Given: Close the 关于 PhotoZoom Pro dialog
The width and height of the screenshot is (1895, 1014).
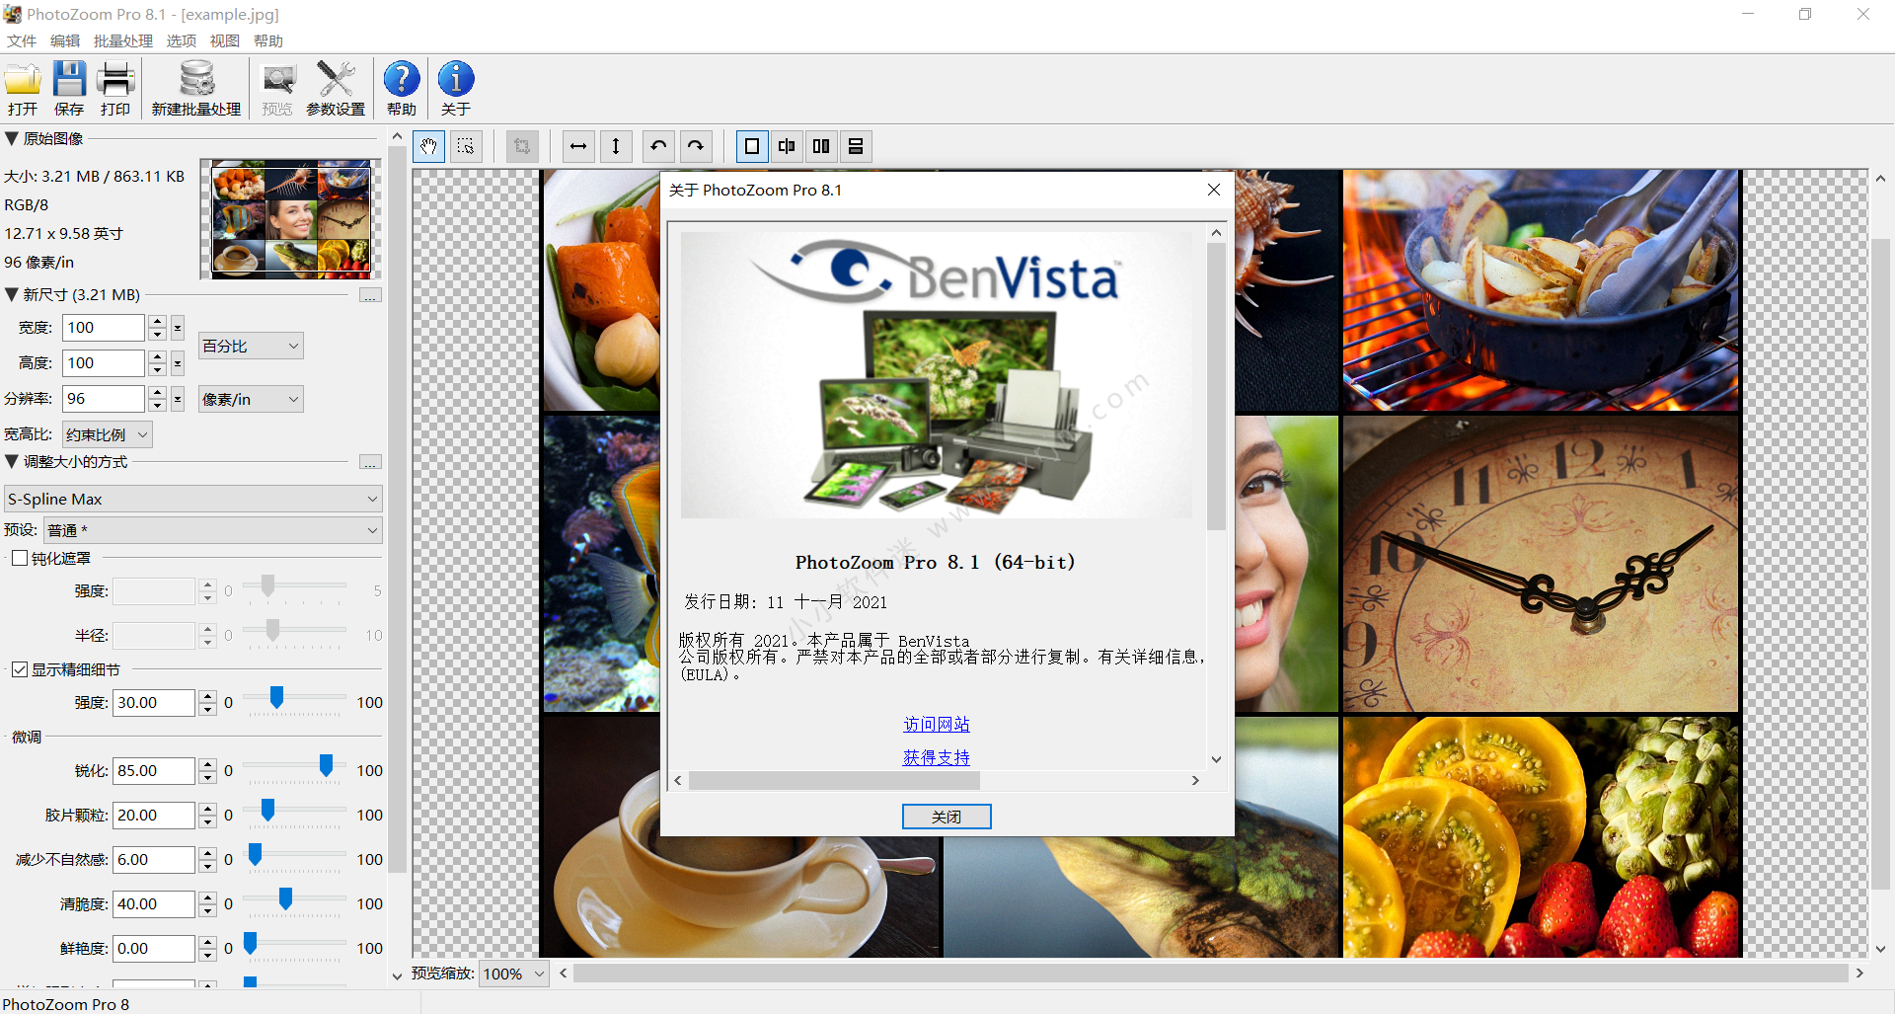Looking at the screenshot, I should [1214, 190].
